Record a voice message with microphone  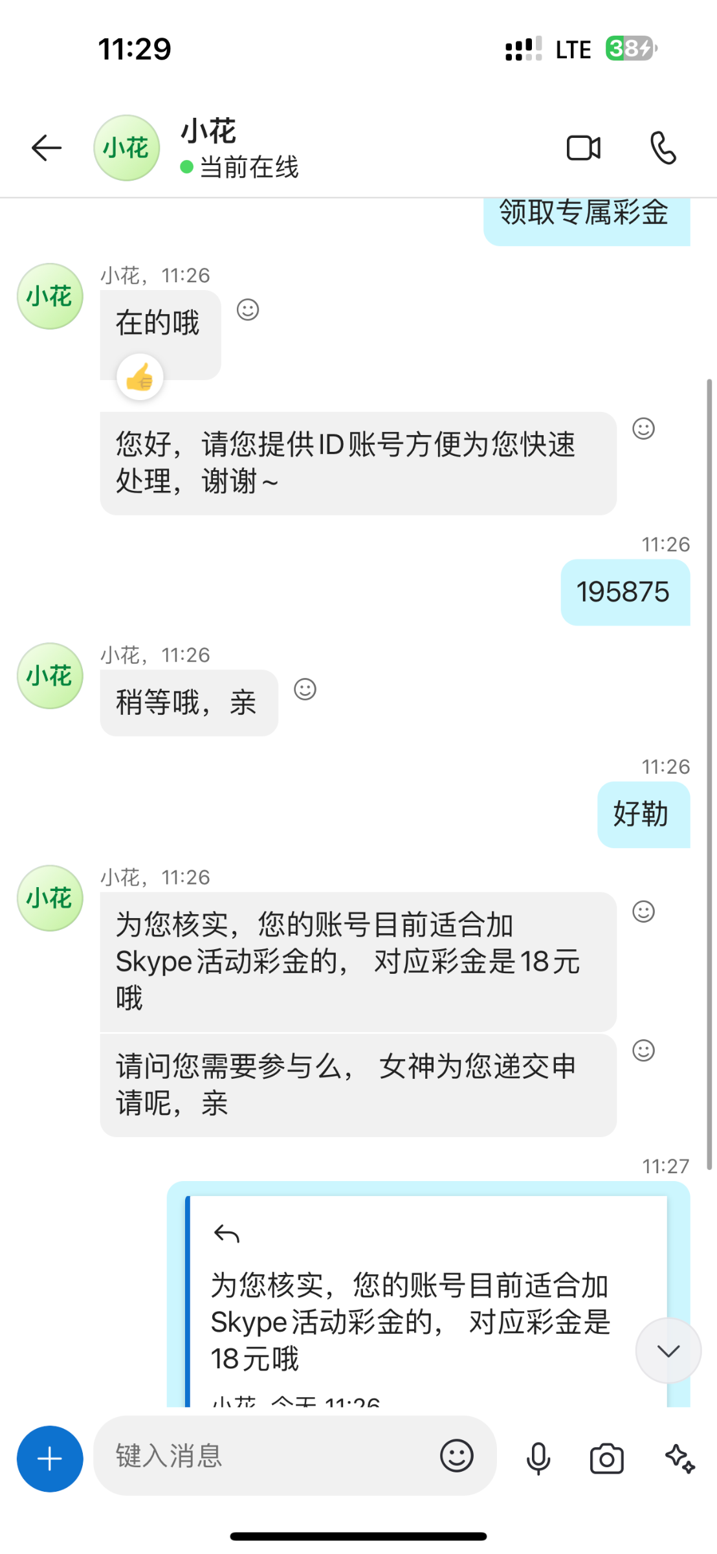(538, 1459)
